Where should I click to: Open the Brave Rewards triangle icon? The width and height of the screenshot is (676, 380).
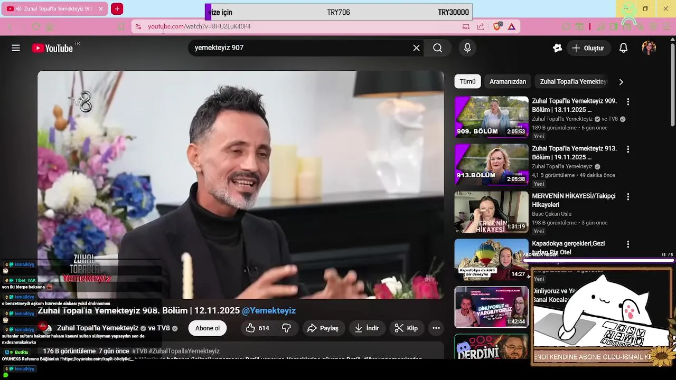coord(512,26)
